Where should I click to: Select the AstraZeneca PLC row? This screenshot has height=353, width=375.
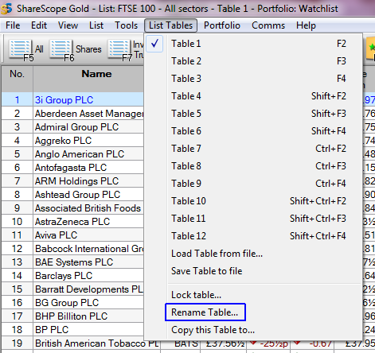pyautogui.click(x=72, y=222)
